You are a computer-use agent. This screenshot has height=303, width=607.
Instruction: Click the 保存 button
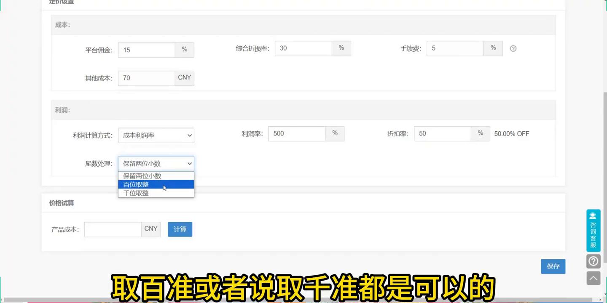coord(553,266)
